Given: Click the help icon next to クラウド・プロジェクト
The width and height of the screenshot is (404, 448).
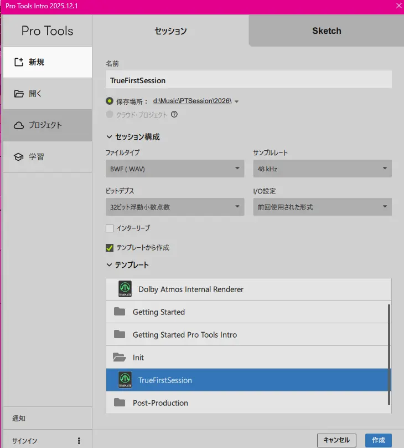Looking at the screenshot, I should [174, 115].
